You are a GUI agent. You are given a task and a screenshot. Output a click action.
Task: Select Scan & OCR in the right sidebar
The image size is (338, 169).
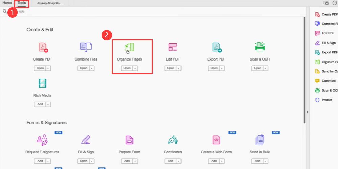click(327, 90)
